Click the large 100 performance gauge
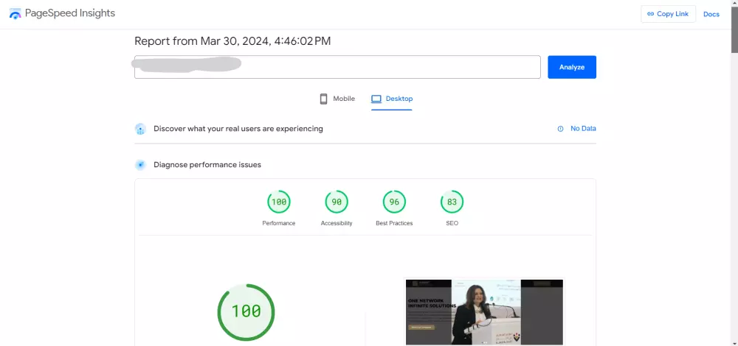 click(x=246, y=312)
